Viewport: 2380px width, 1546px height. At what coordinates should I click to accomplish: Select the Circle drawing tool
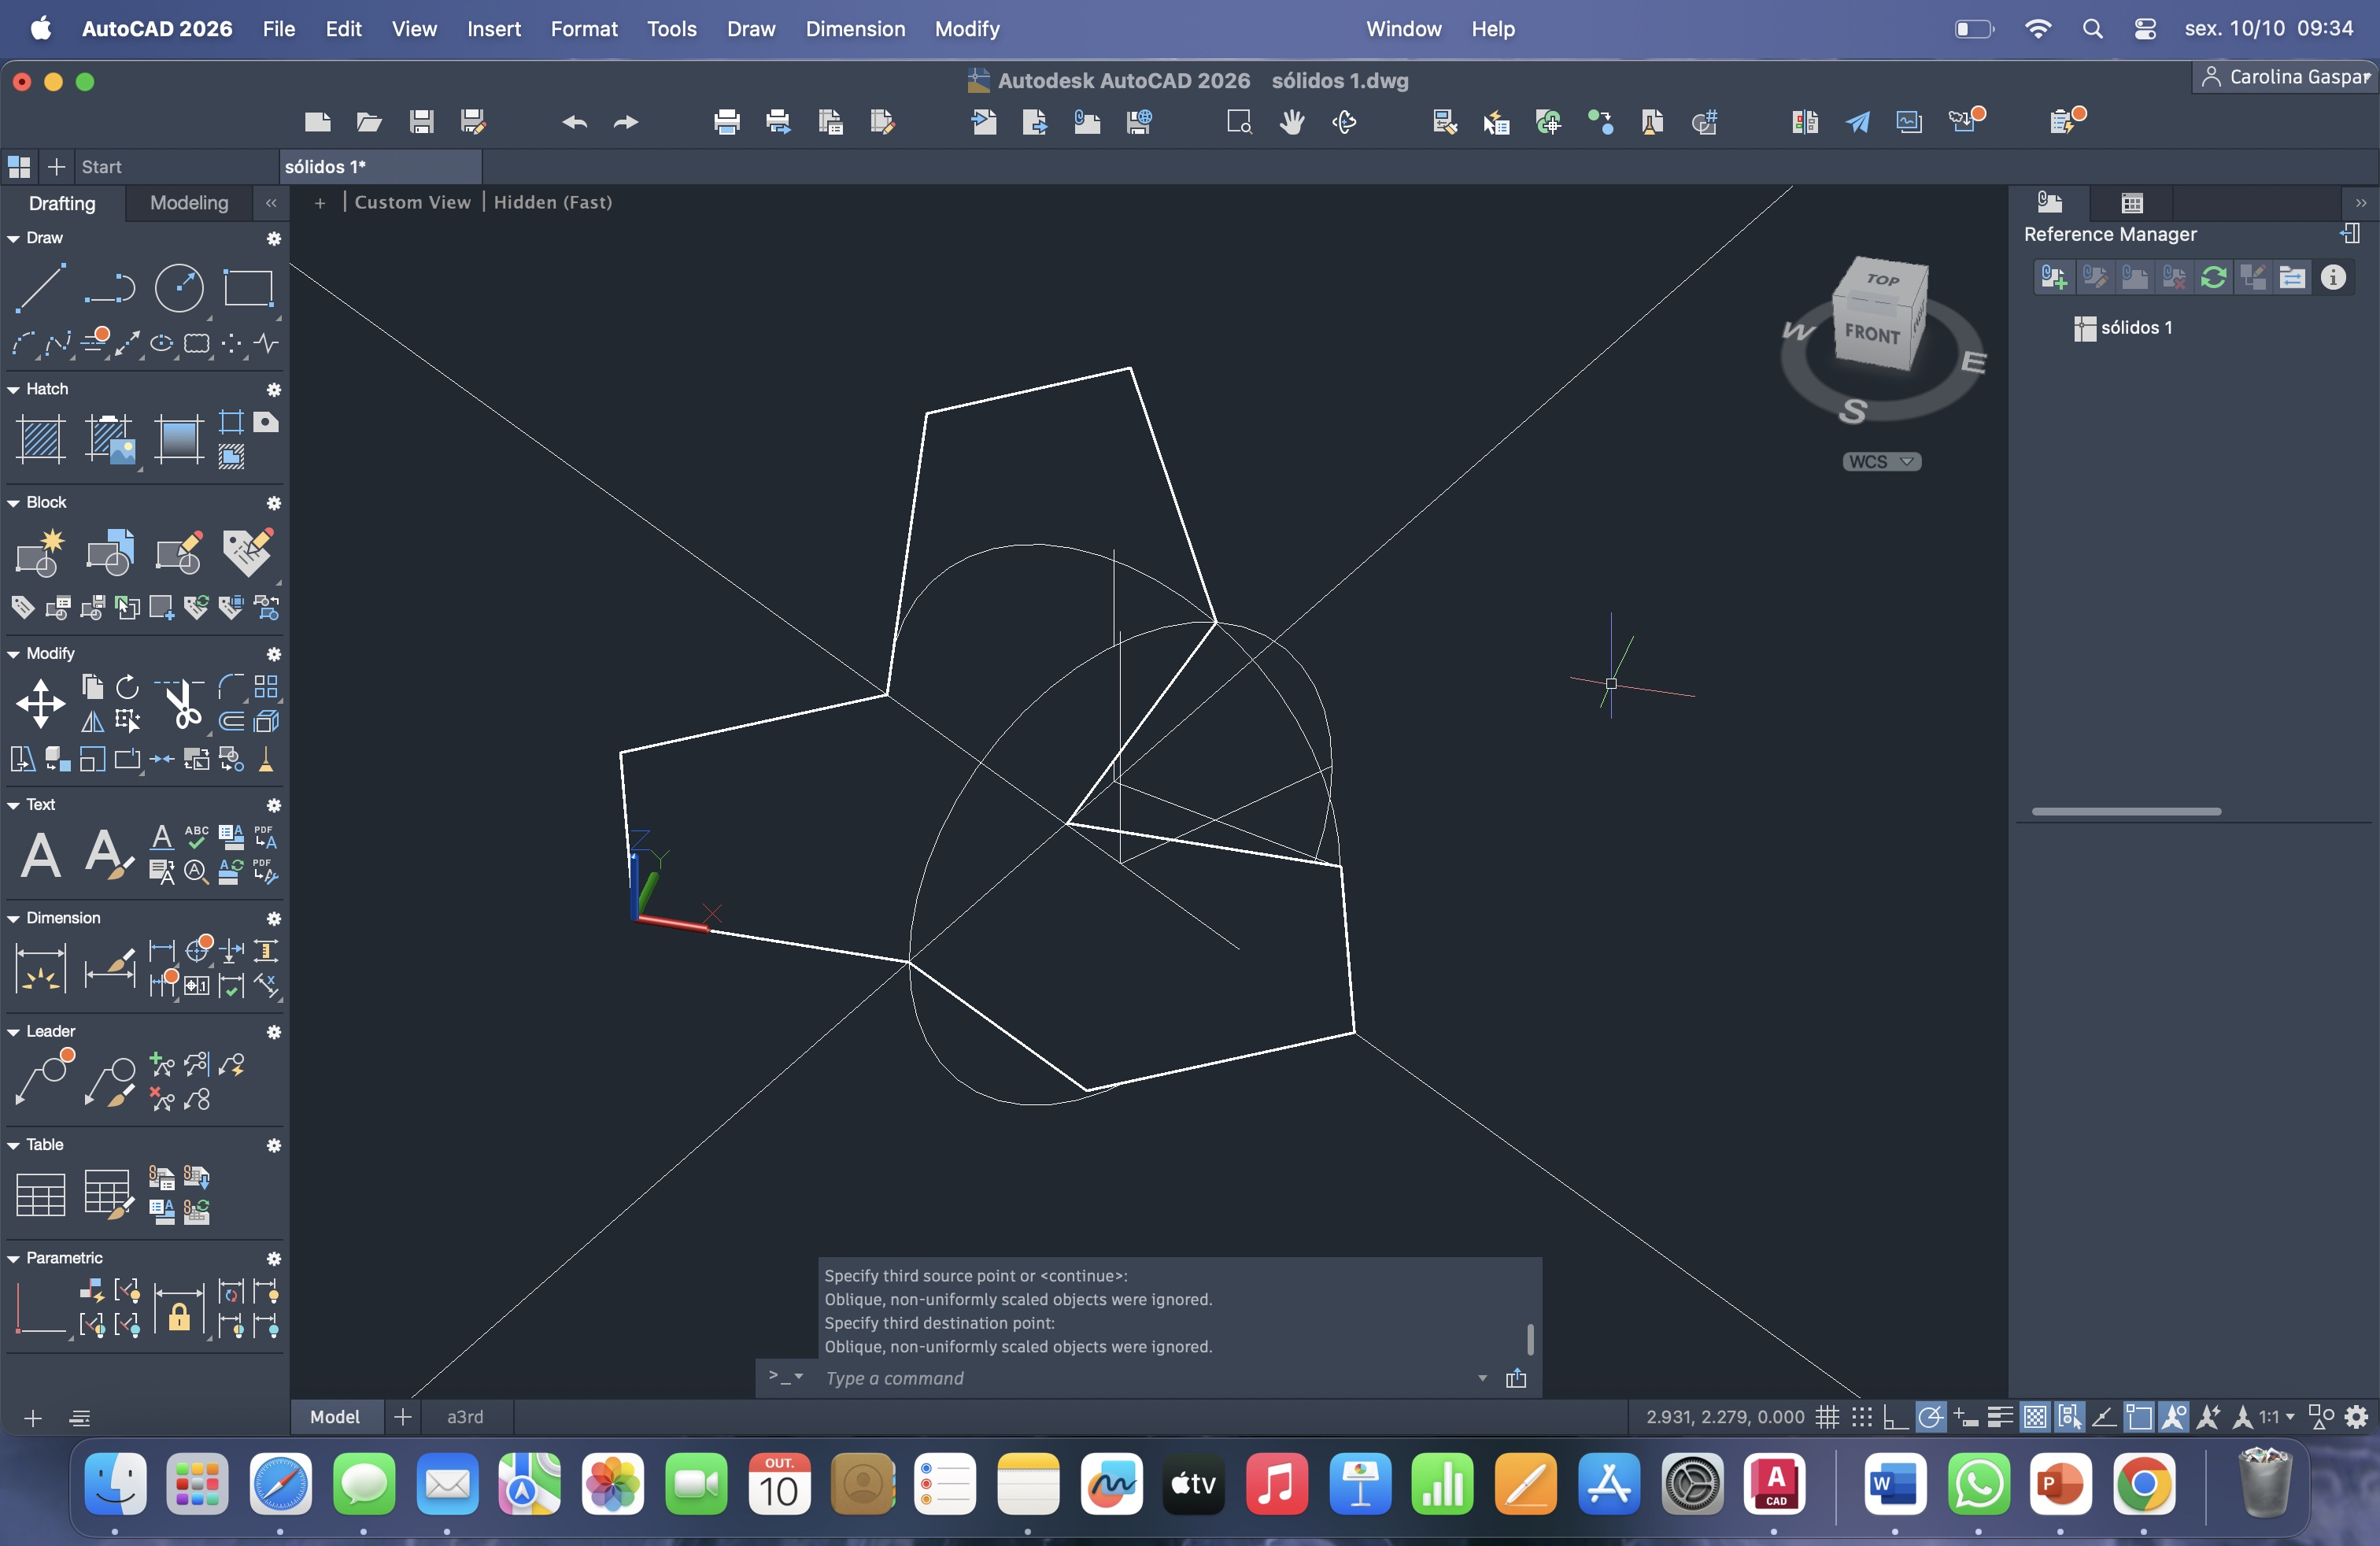179,288
